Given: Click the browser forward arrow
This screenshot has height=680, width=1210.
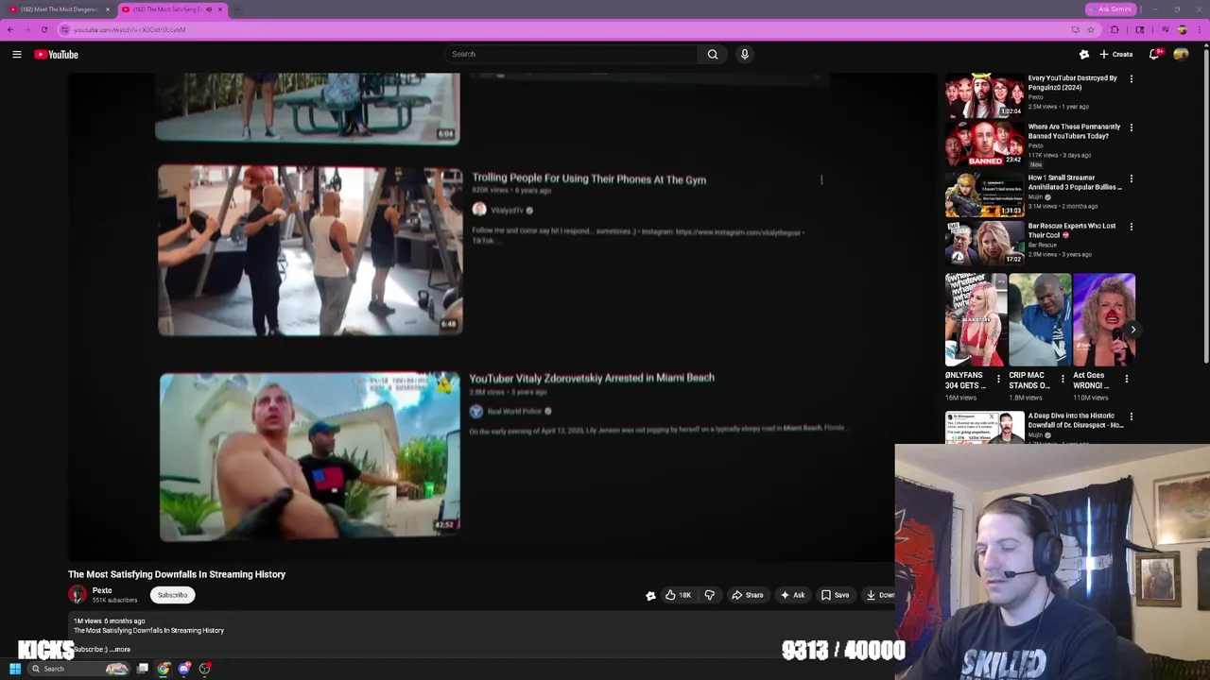Looking at the screenshot, I should tap(26, 29).
